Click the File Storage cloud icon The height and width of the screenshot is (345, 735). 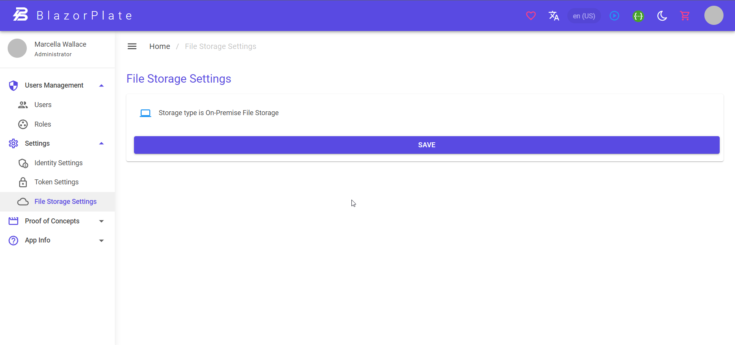[x=23, y=202]
